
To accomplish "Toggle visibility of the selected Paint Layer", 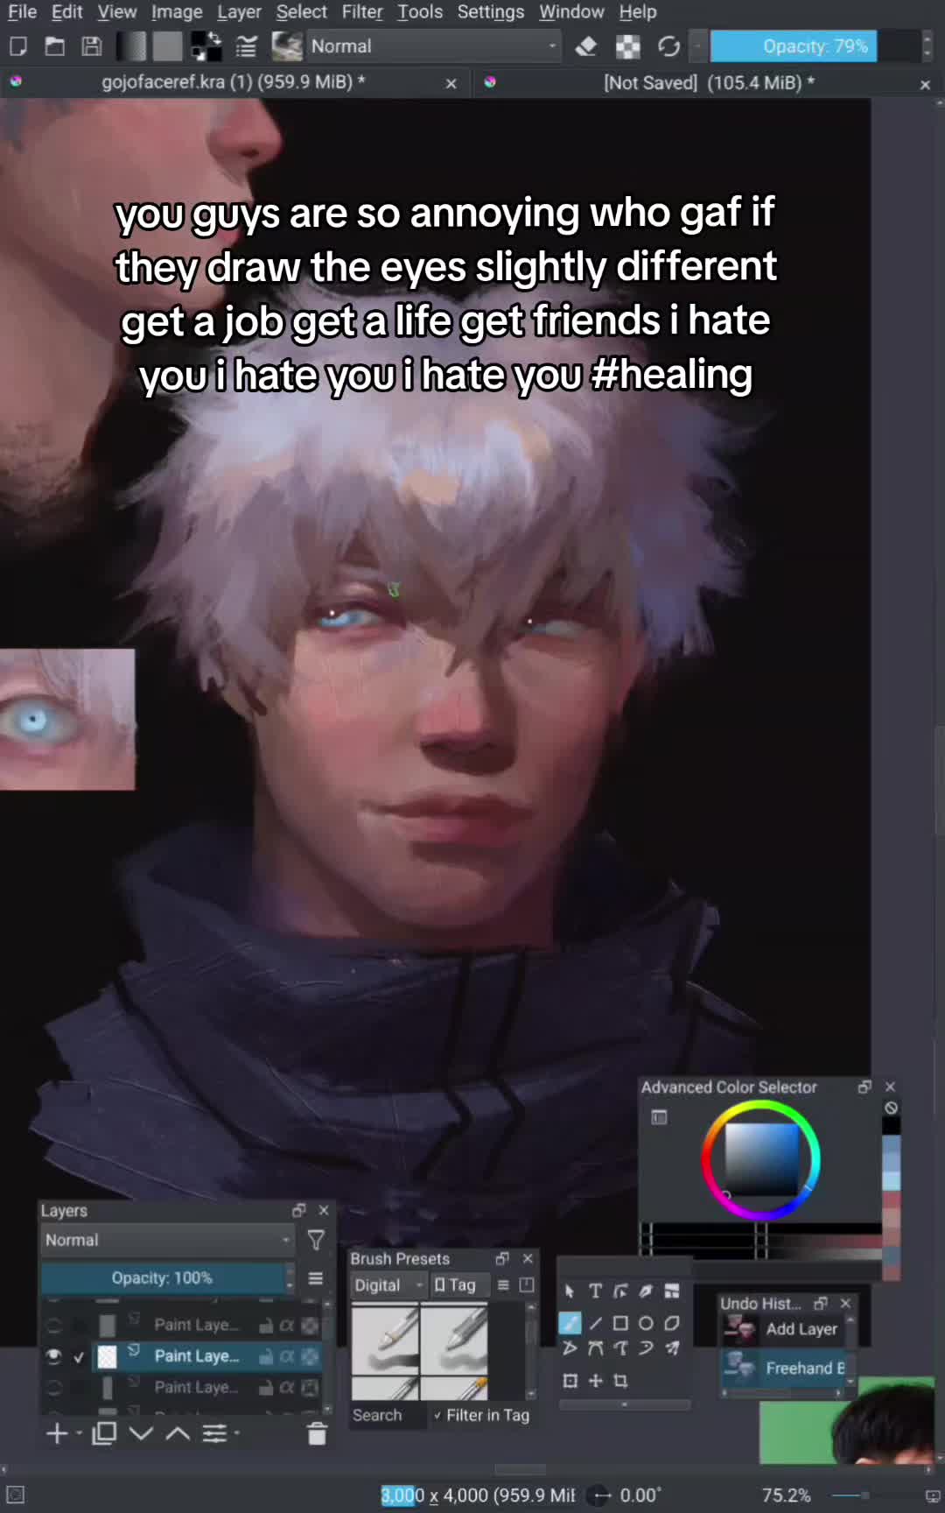I will [53, 1356].
